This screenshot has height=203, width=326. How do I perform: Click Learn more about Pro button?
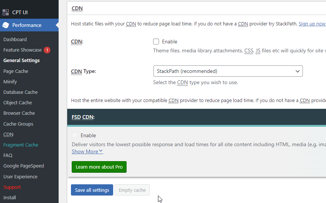99,167
